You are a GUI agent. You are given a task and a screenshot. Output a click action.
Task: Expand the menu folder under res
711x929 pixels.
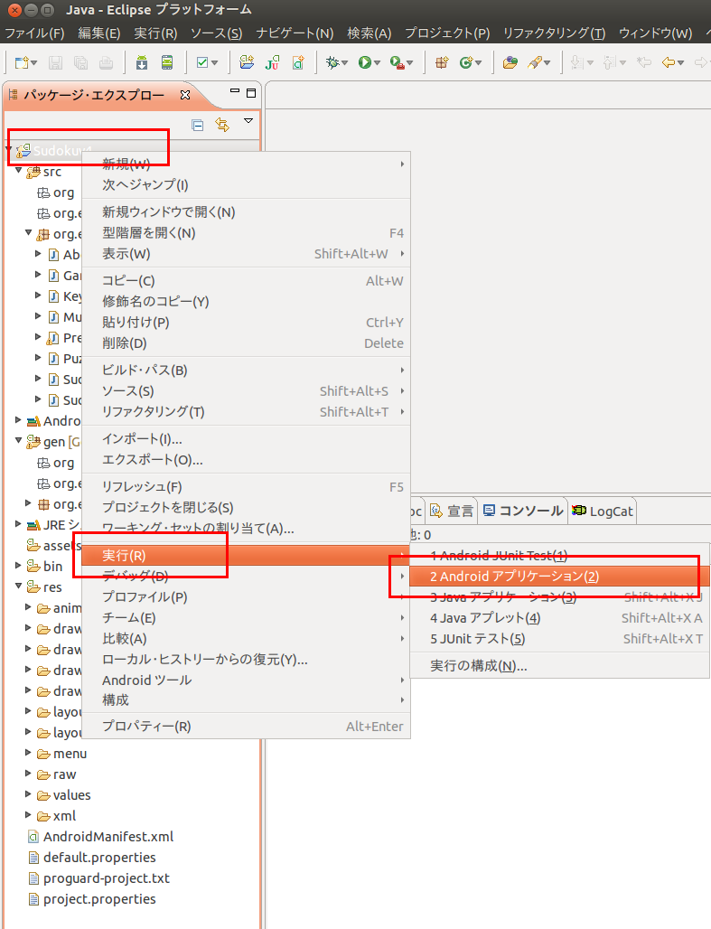(x=28, y=753)
